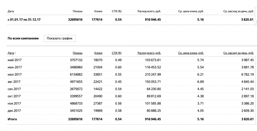Select the ноя 2017 row label

click(x=14, y=103)
